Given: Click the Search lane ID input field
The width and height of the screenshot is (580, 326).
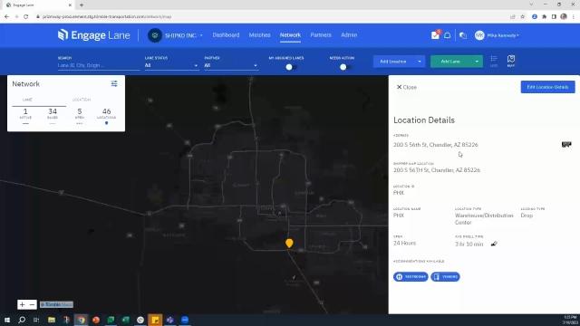Looking at the screenshot, I should click(x=99, y=65).
